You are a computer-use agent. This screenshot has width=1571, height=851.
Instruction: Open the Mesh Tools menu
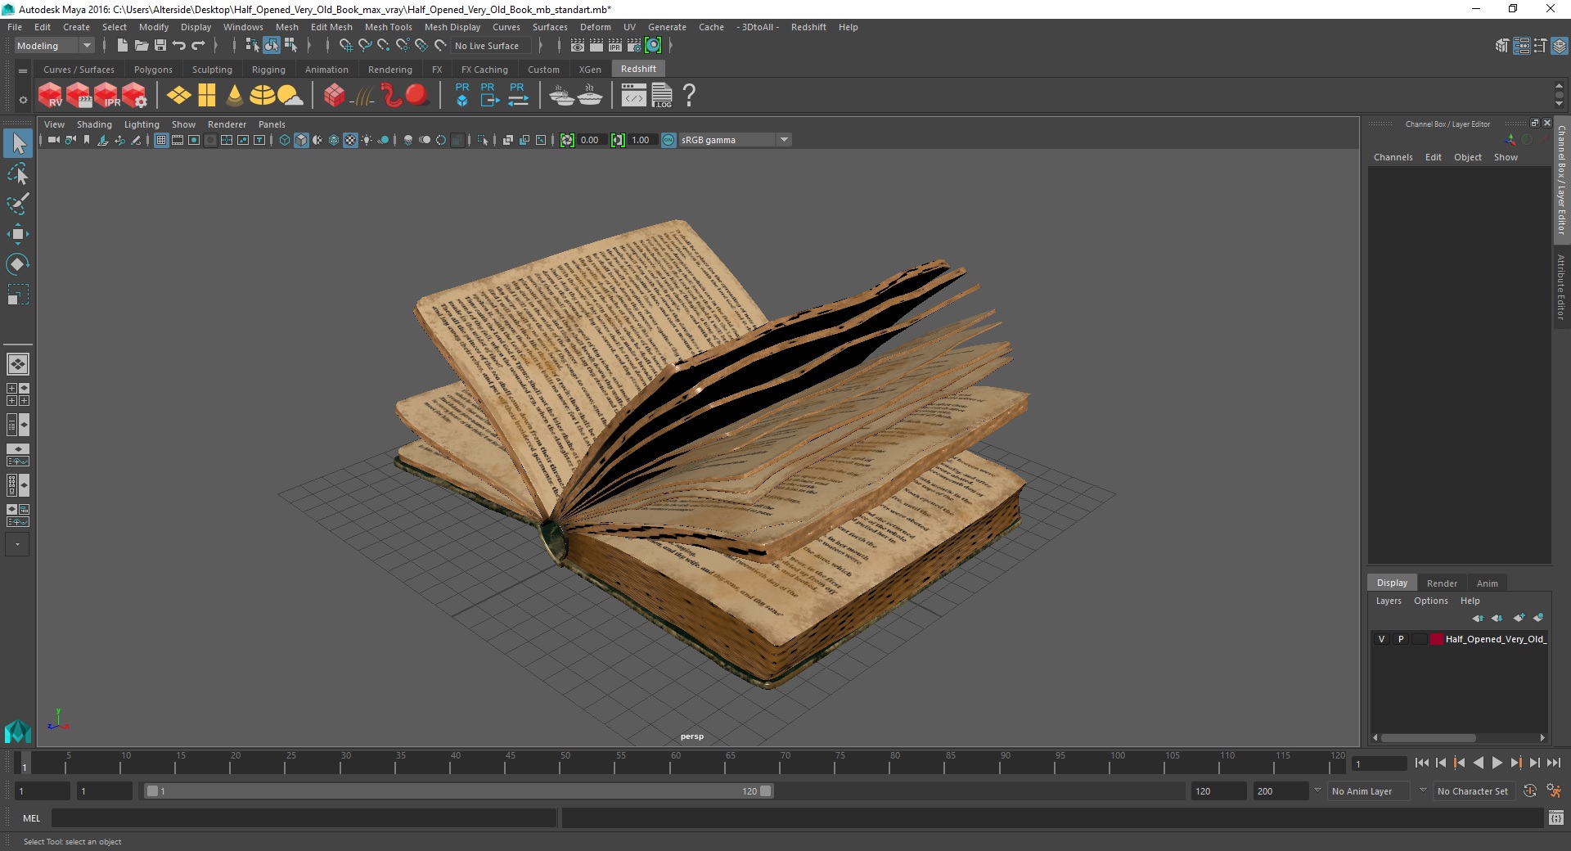(388, 27)
